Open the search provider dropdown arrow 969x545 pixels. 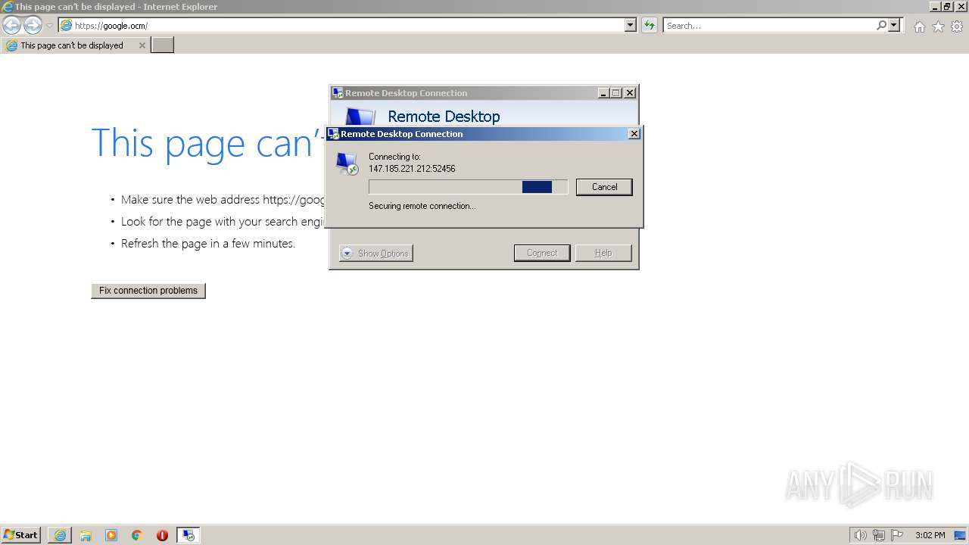click(x=894, y=26)
